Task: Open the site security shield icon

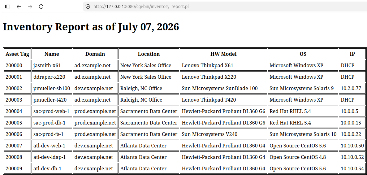Action: pyautogui.click(x=88, y=7)
